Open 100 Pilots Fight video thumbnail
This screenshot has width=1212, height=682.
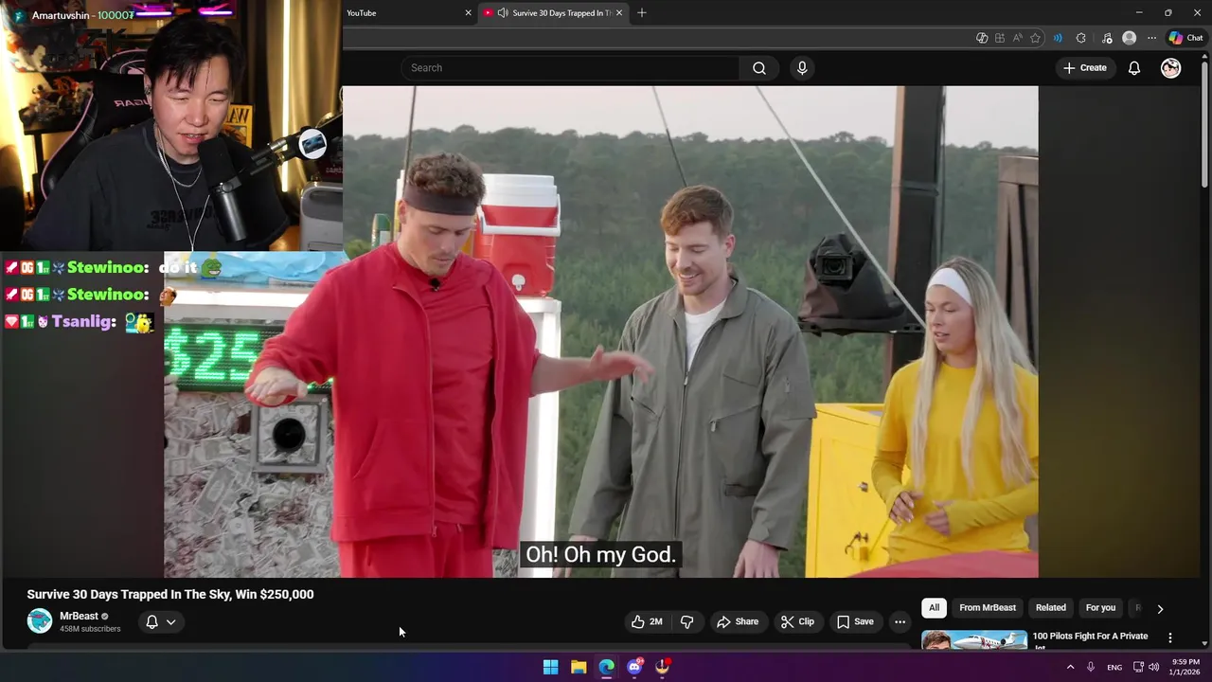(x=974, y=640)
